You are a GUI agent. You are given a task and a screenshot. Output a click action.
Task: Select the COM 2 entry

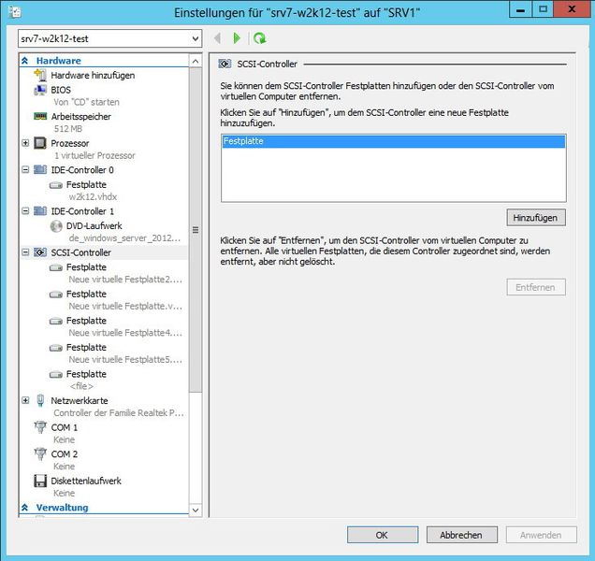pyautogui.click(x=65, y=454)
